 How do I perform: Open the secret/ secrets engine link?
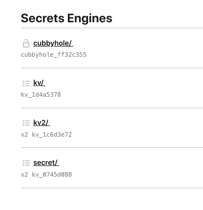click(46, 163)
